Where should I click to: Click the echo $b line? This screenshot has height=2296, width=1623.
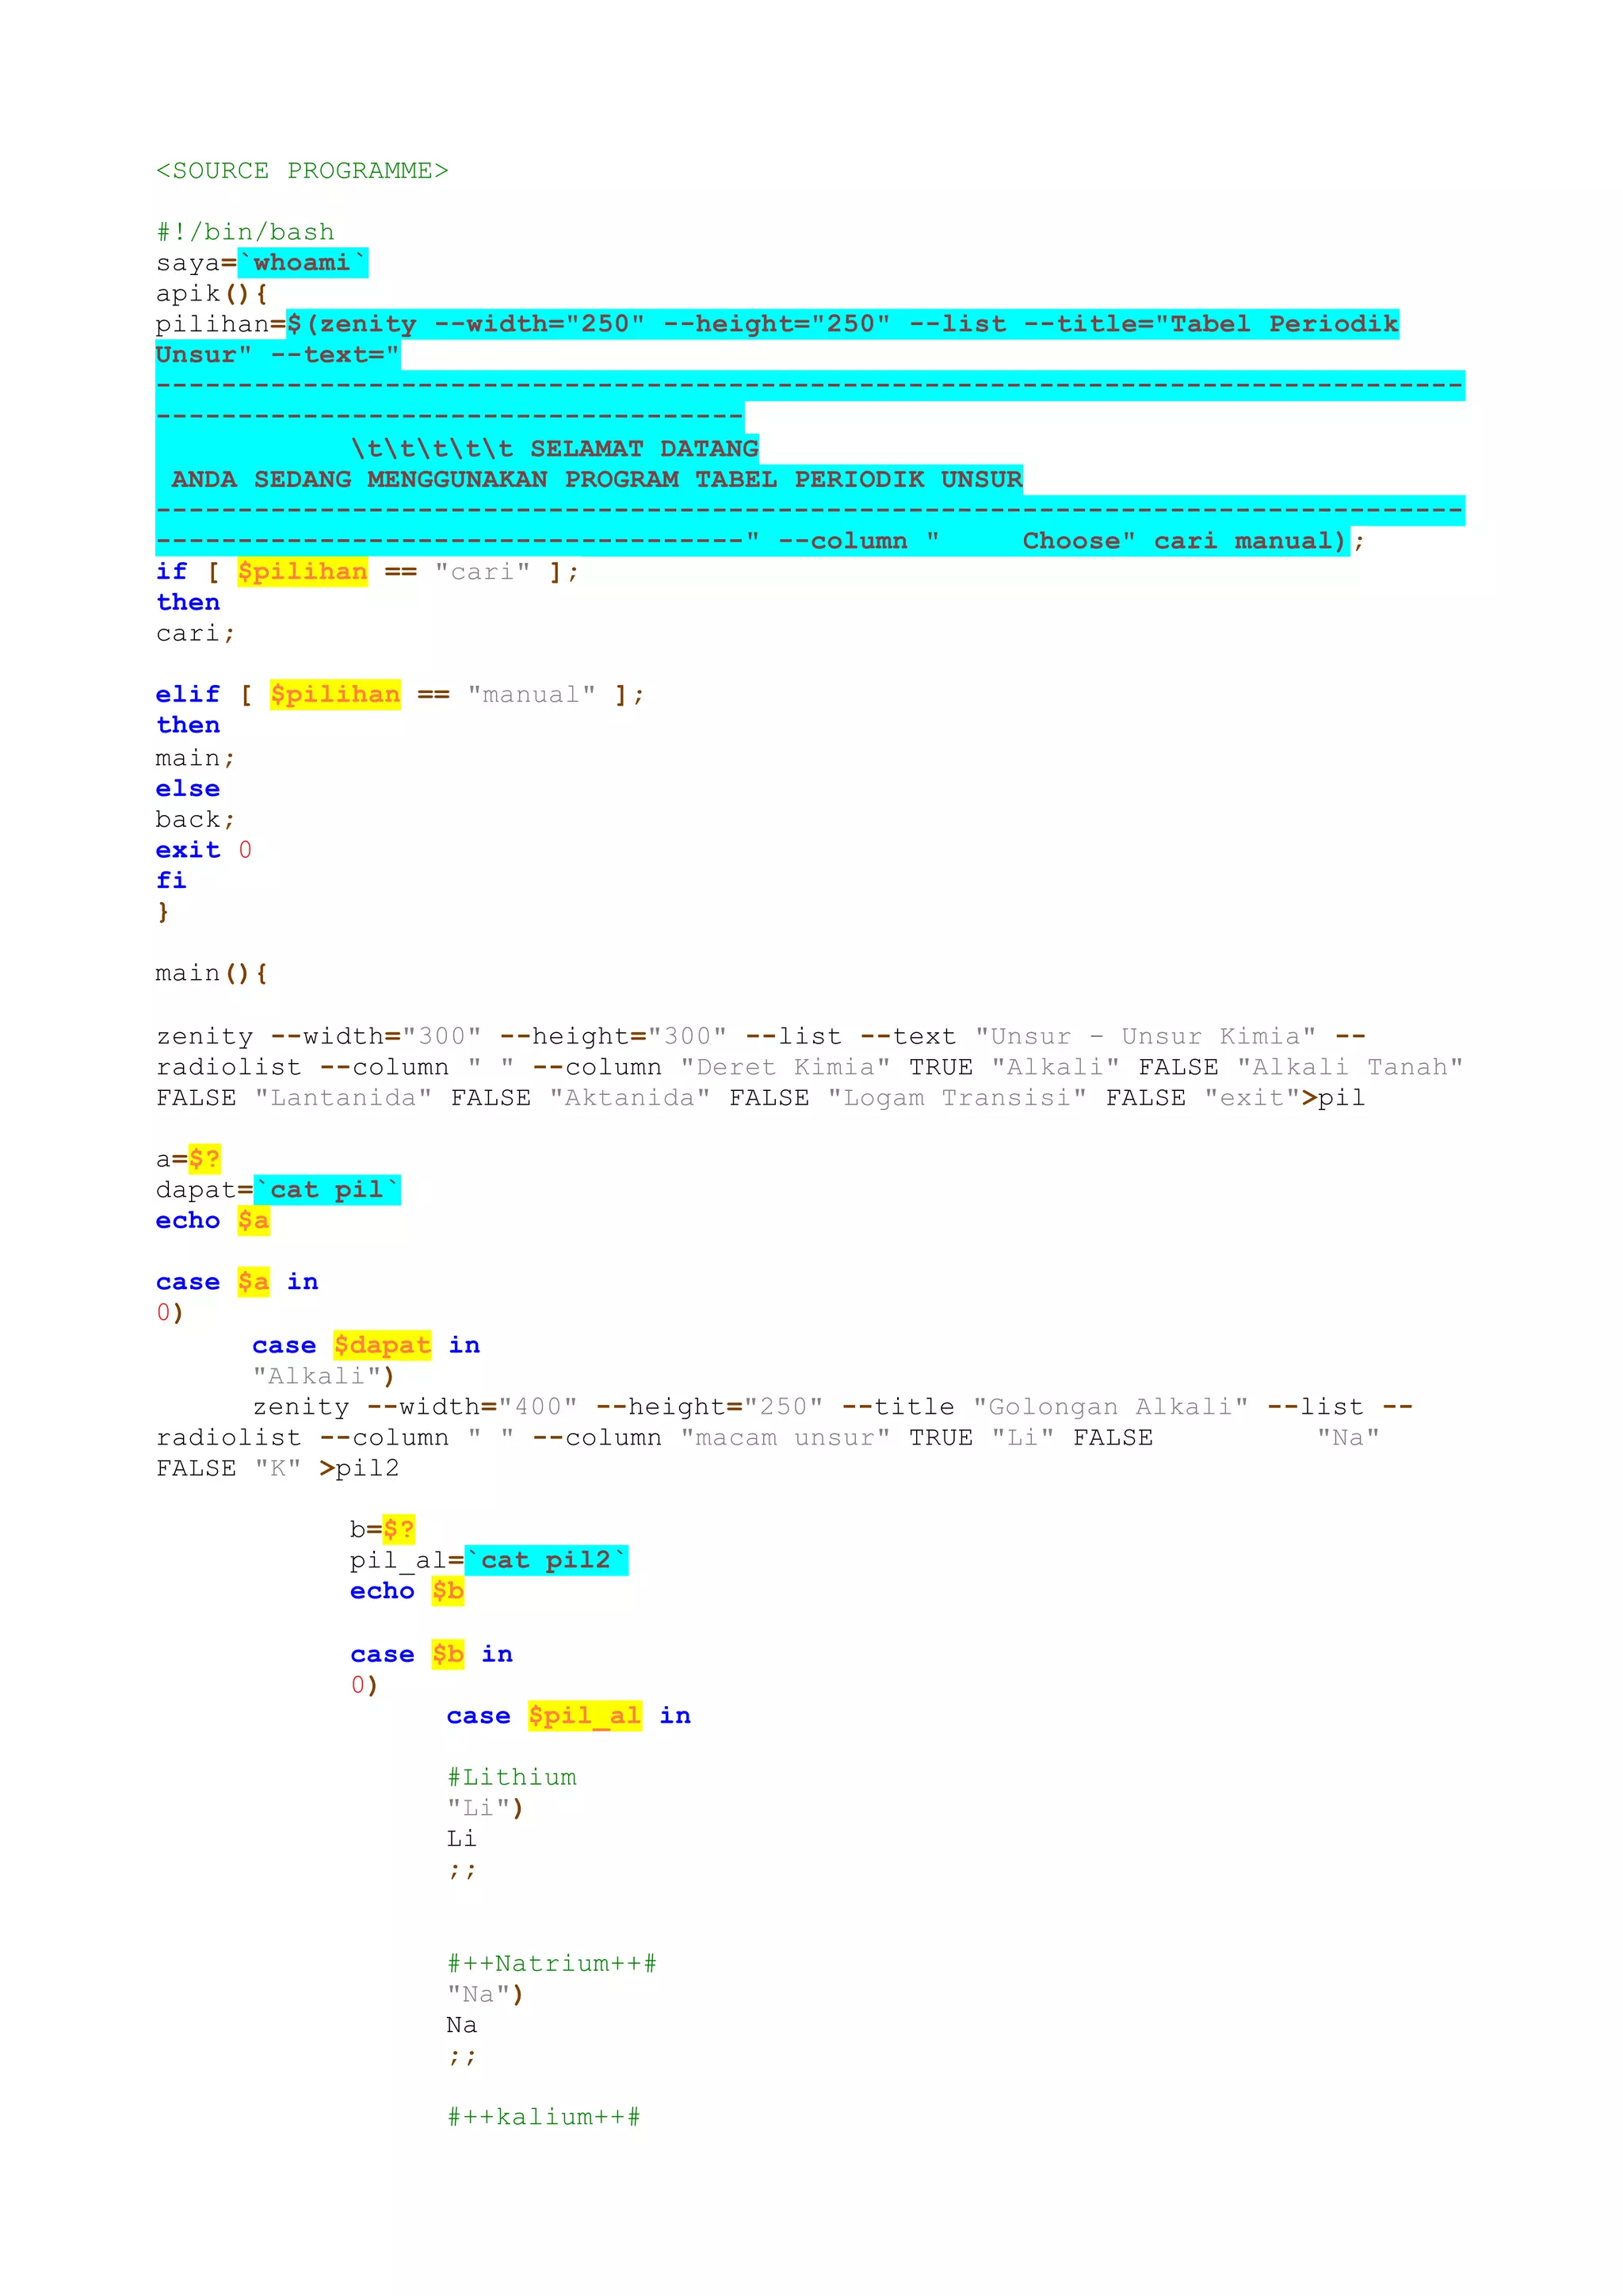pyautogui.click(x=407, y=1592)
